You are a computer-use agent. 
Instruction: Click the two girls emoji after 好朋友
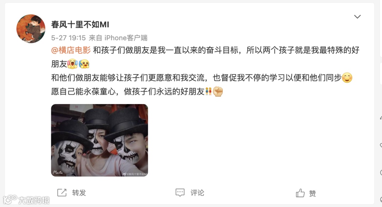pyautogui.click(x=209, y=92)
